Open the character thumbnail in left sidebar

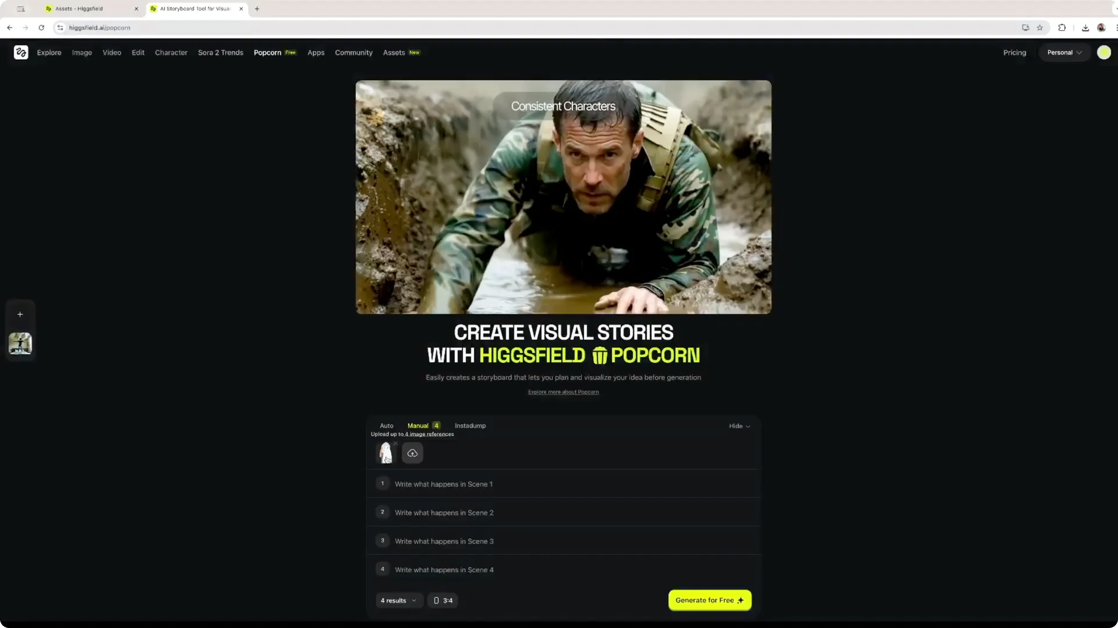pos(20,344)
